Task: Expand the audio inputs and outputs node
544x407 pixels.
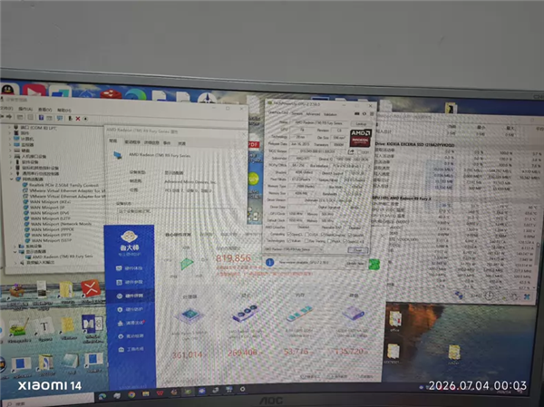Action: pos(16,263)
